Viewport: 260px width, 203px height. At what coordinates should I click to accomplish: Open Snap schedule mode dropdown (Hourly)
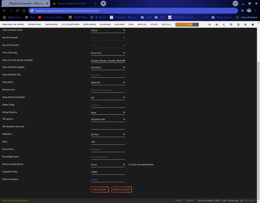pyautogui.click(x=108, y=30)
